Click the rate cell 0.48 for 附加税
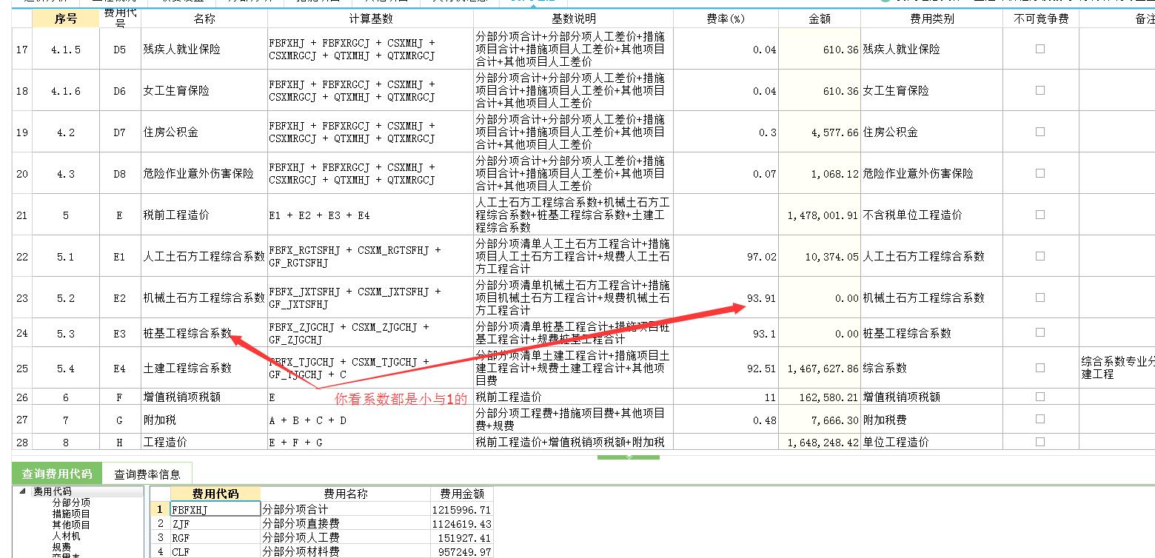The height and width of the screenshot is (558, 1155). coord(726,420)
